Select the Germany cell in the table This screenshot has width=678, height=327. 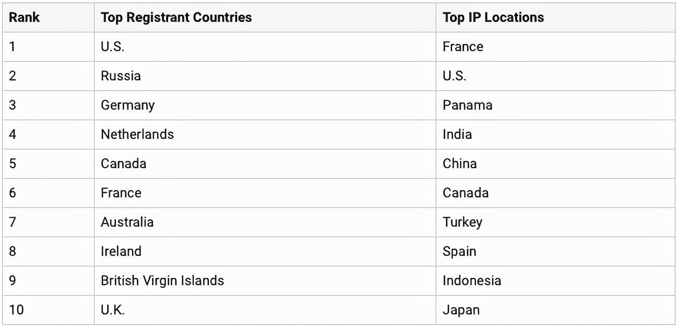(127, 105)
